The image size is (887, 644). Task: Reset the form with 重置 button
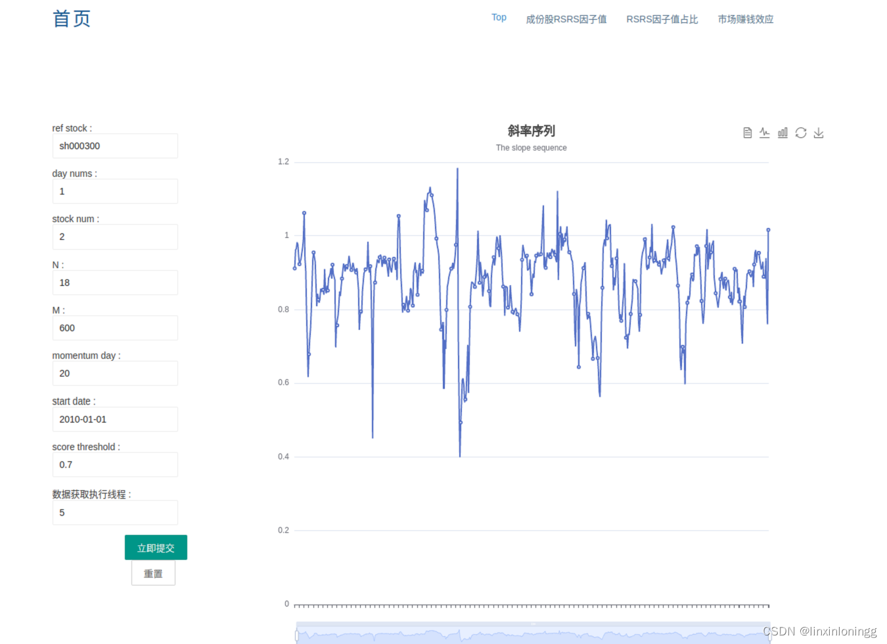click(x=153, y=573)
